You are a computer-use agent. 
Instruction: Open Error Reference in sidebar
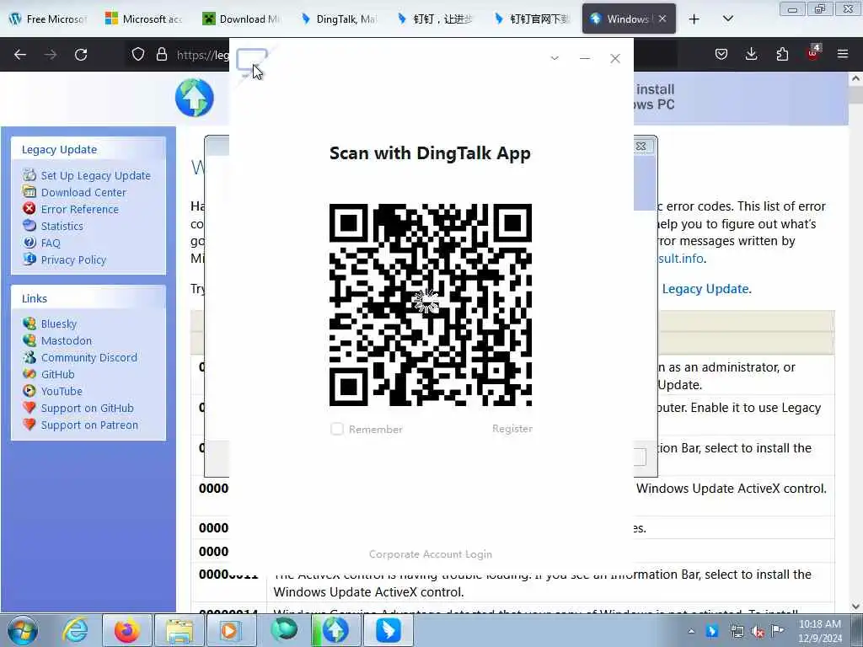[80, 209]
